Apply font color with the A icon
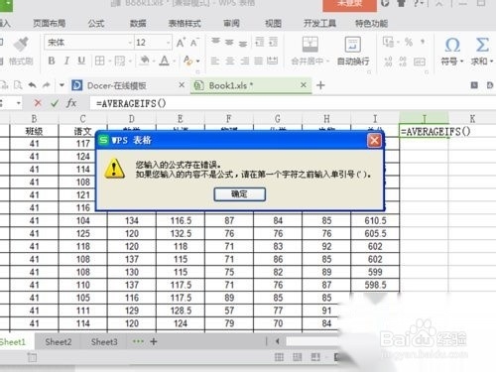The image size is (496, 372). 164,61
